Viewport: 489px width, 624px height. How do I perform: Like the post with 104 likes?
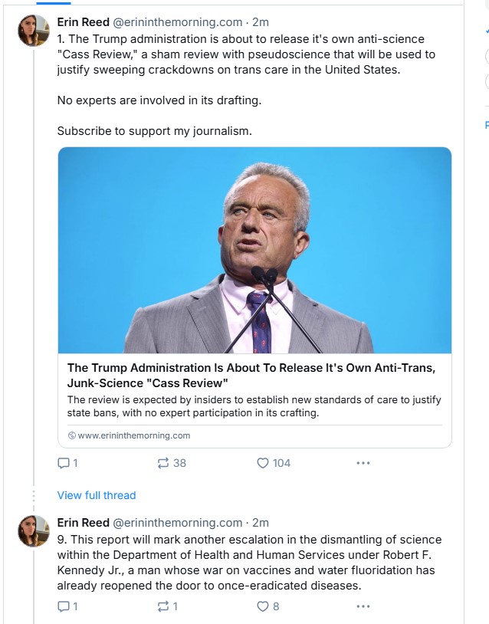pyautogui.click(x=263, y=463)
